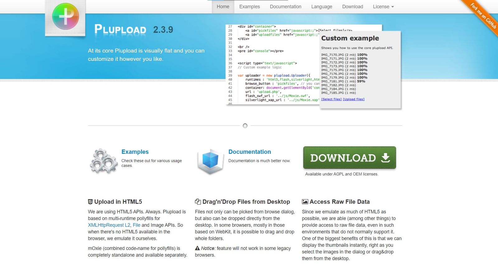This screenshot has width=498, height=271.
Task: Click the Plupload plus logo icon
Action: [x=65, y=16]
